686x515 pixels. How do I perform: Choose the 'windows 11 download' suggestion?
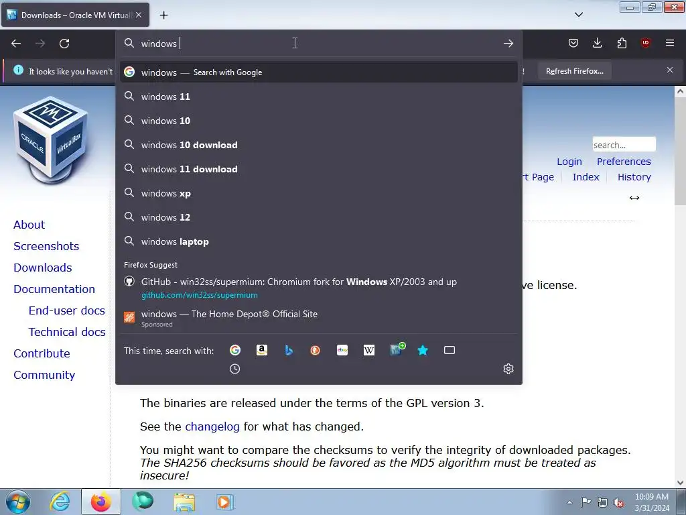pos(318,169)
